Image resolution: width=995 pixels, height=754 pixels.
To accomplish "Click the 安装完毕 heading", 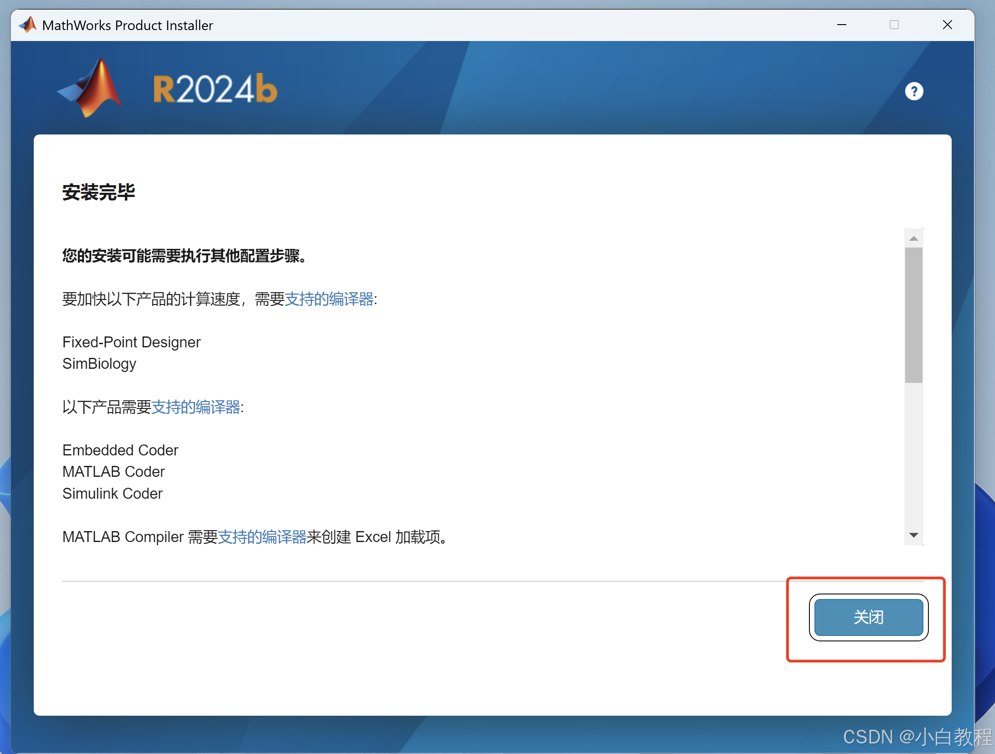I will (98, 192).
